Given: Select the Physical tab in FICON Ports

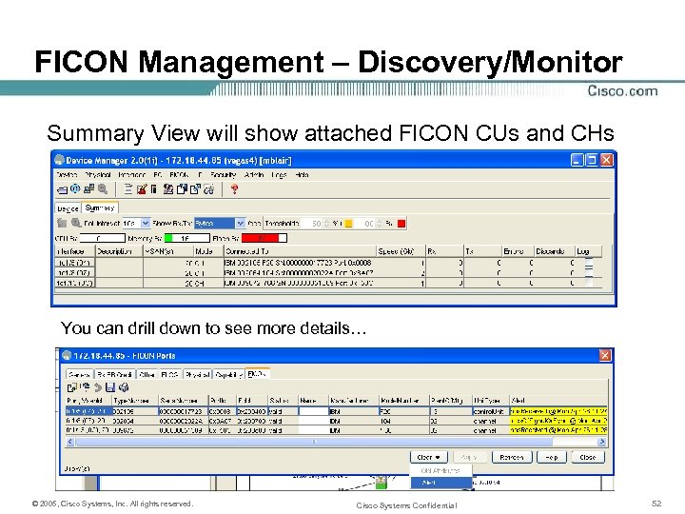Looking at the screenshot, I should point(197,375).
